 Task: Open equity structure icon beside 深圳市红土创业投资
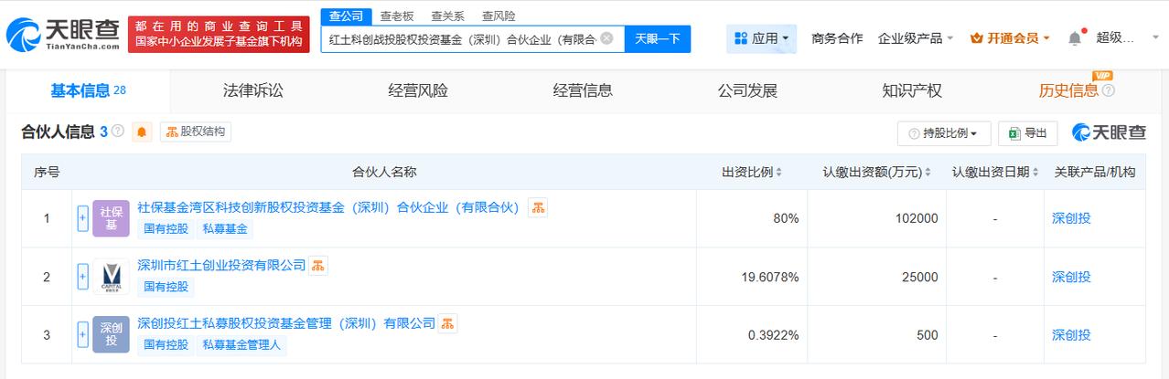click(318, 266)
